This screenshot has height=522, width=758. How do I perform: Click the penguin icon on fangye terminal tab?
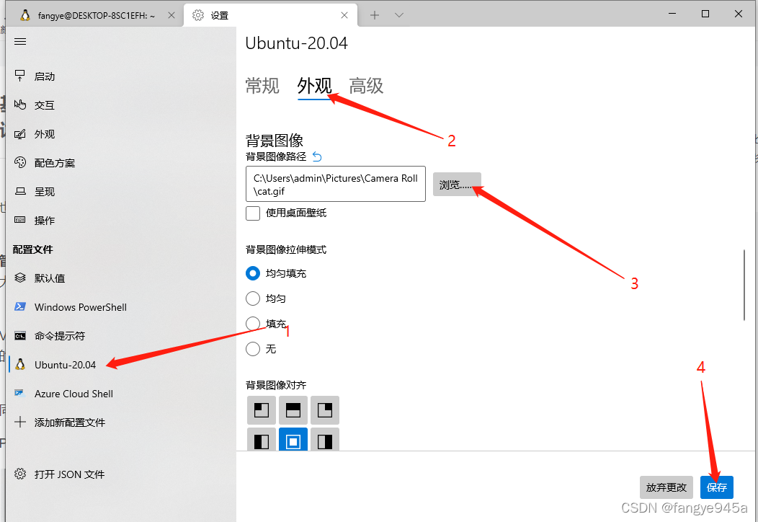click(x=24, y=15)
